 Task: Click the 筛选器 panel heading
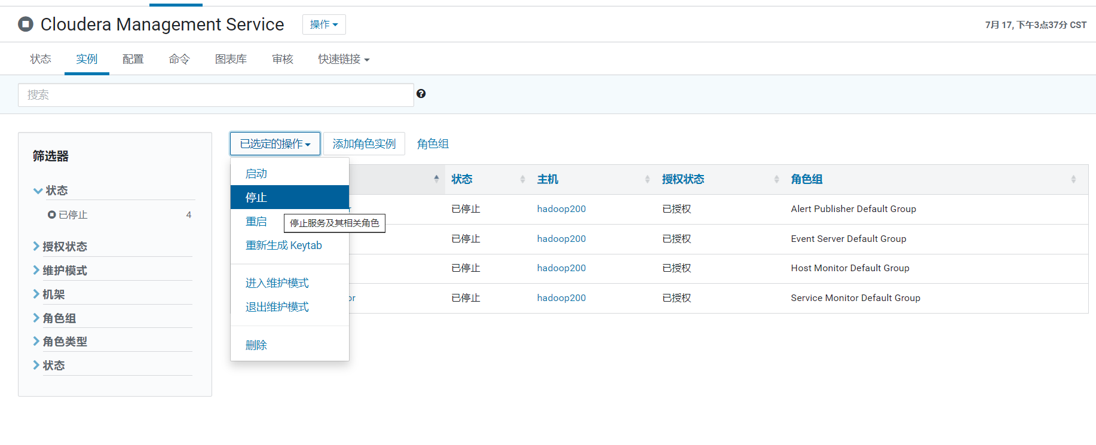pyautogui.click(x=51, y=156)
